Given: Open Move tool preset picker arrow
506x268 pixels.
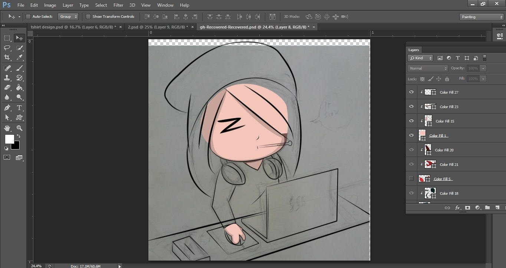Looking at the screenshot, I should tap(20, 17).
